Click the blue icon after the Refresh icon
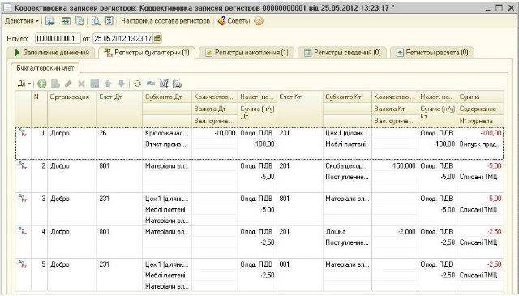 (x=151, y=84)
